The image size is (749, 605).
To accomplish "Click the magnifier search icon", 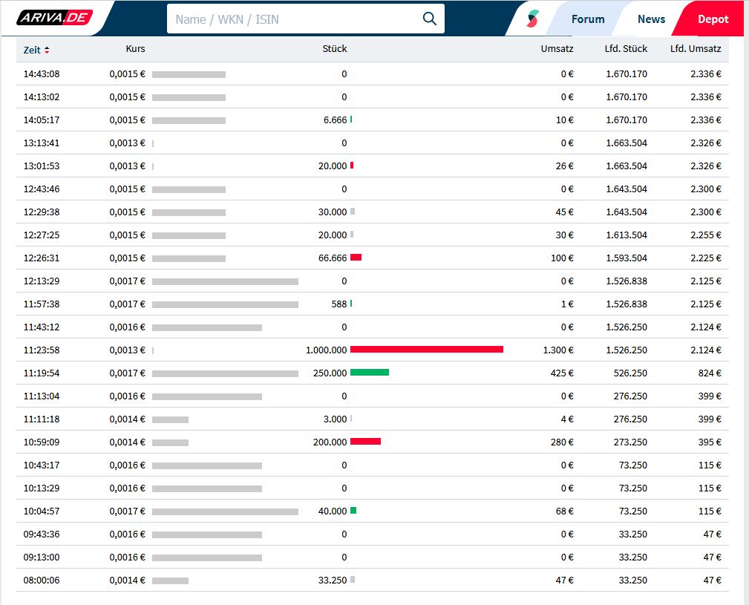I will (429, 19).
